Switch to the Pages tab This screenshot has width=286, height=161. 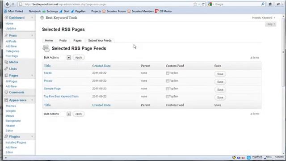point(77,40)
